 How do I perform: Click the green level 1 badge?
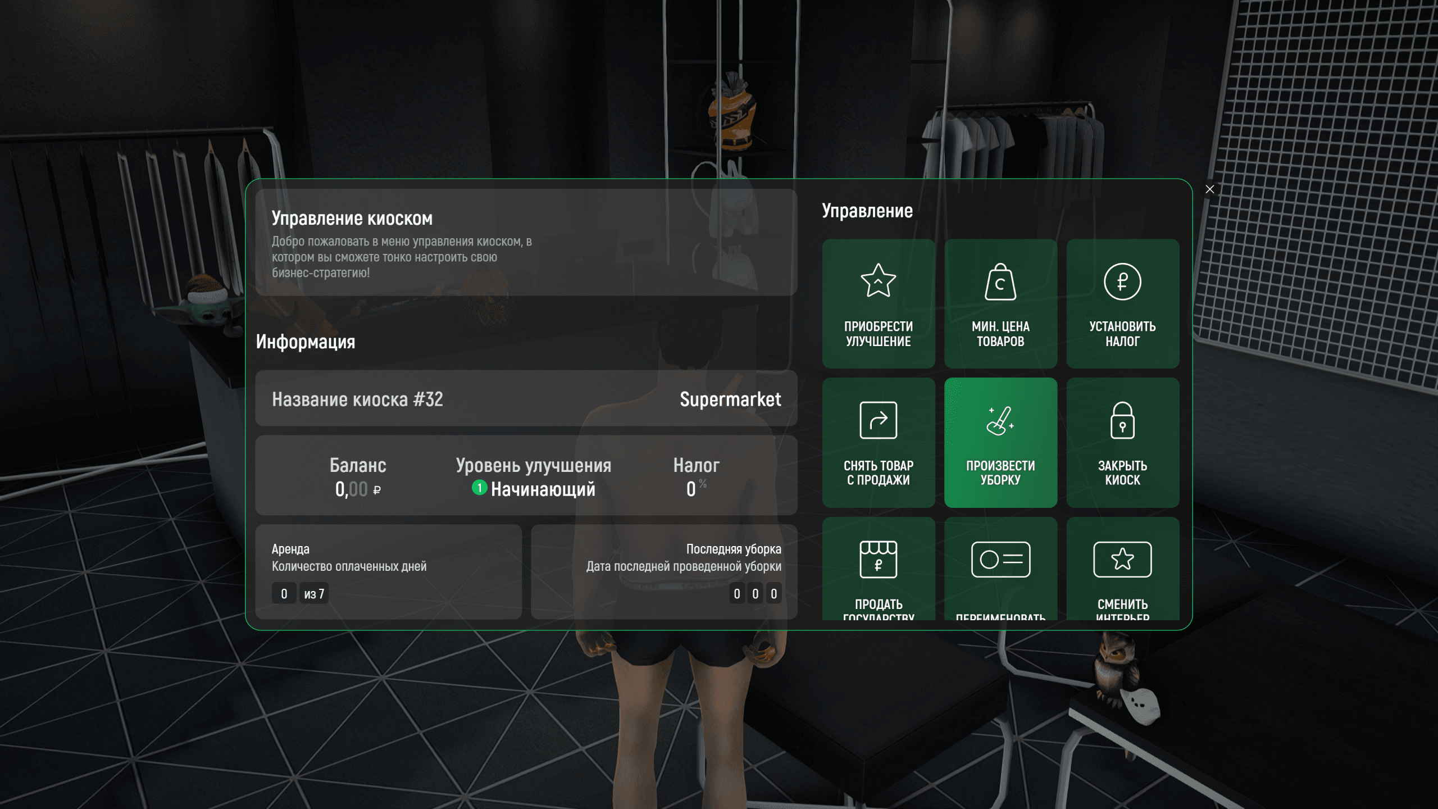click(479, 488)
